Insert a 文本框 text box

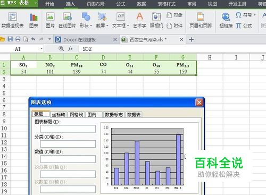(x=121, y=20)
